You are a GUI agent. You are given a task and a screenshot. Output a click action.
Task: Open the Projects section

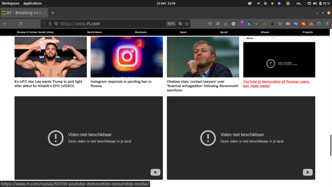point(307,32)
